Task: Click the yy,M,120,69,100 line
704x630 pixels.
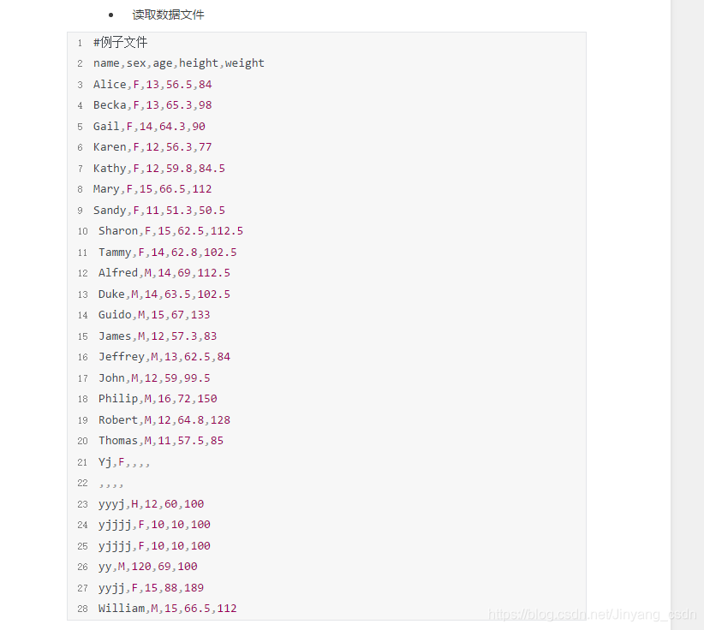Action: [147, 567]
